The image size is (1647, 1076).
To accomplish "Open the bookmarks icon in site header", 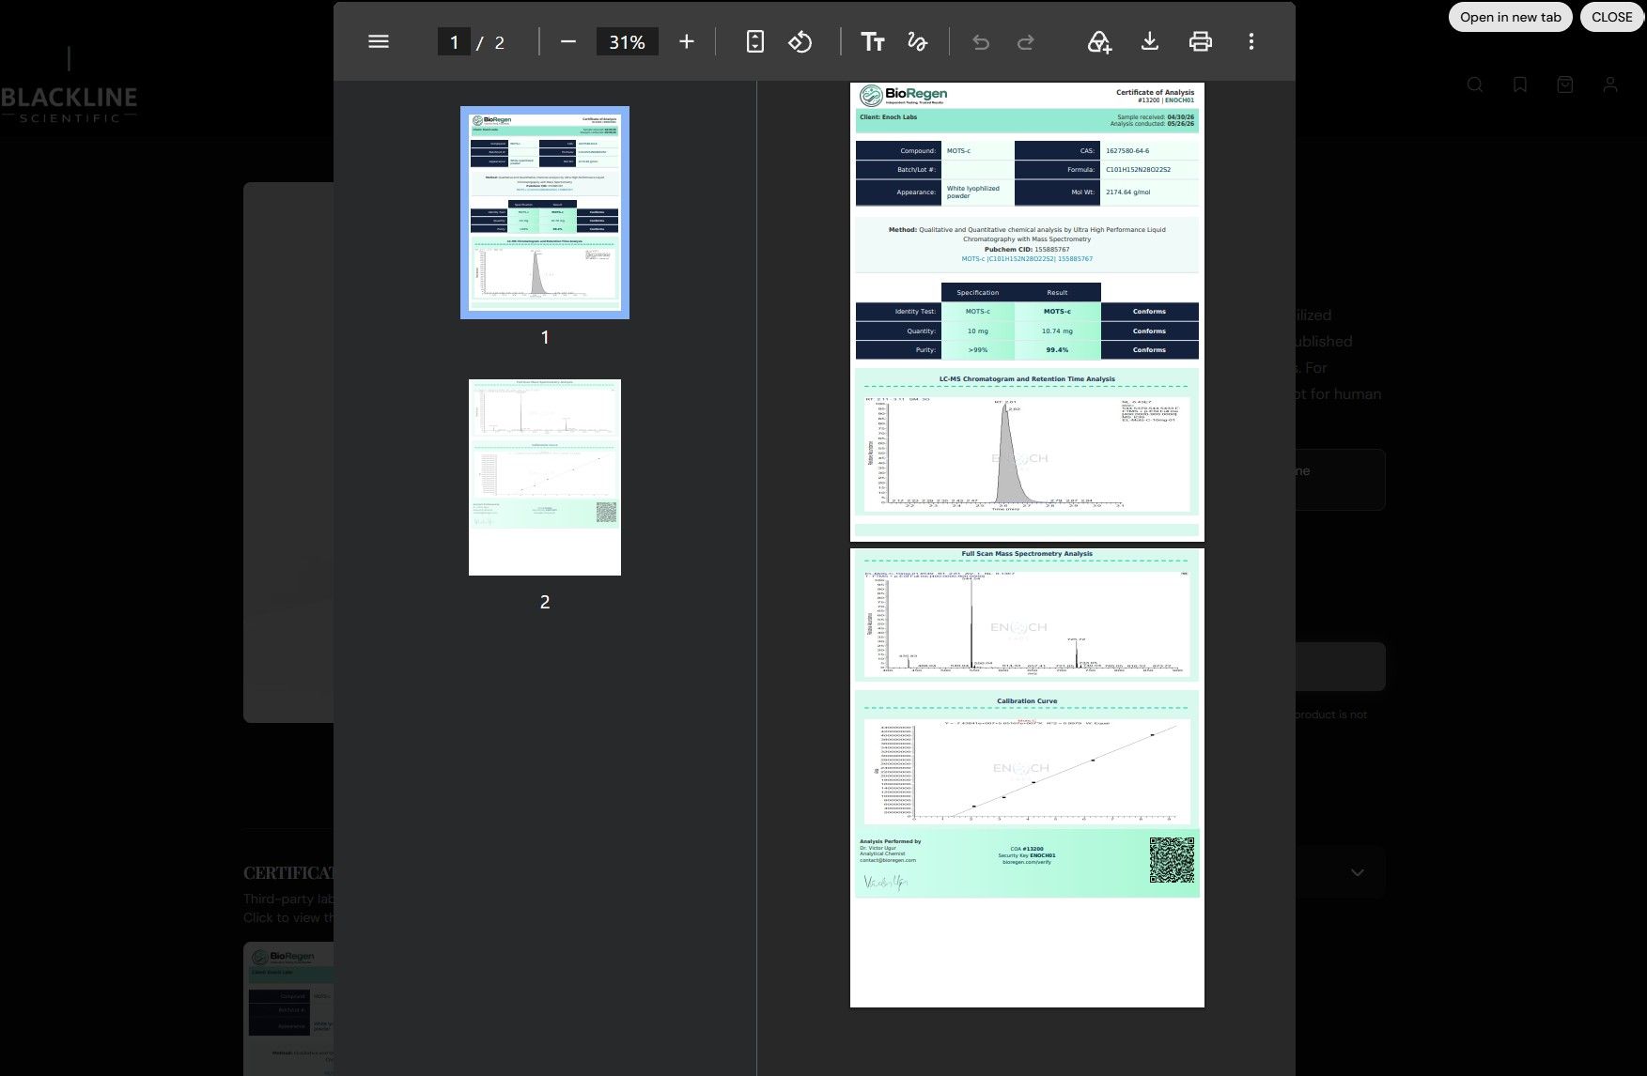I will [x=1520, y=85].
